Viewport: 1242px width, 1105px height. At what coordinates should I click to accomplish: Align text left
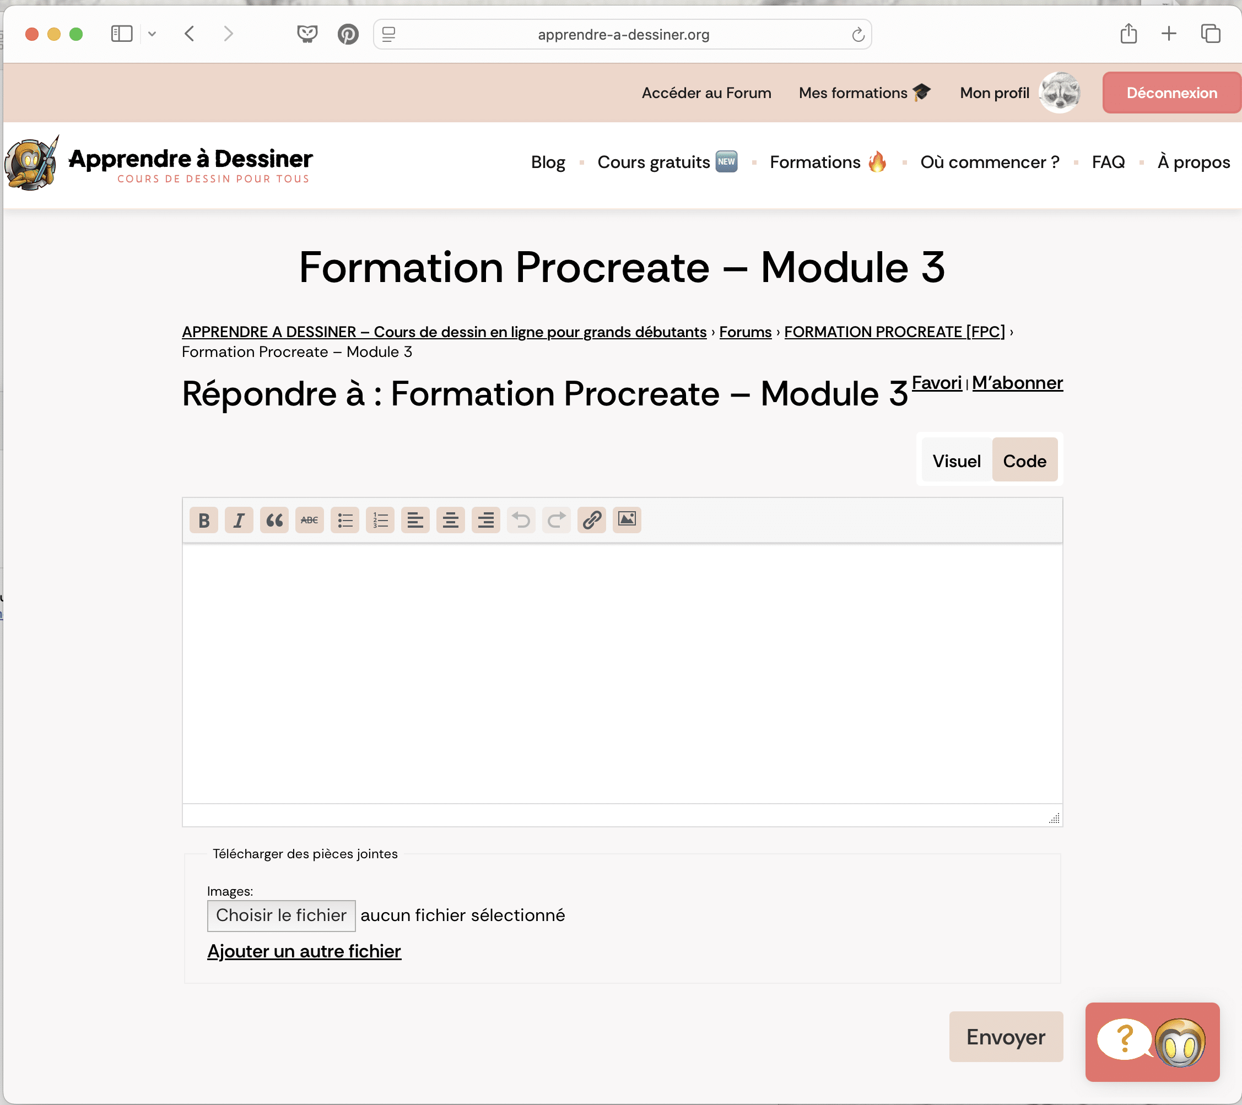[x=415, y=520]
